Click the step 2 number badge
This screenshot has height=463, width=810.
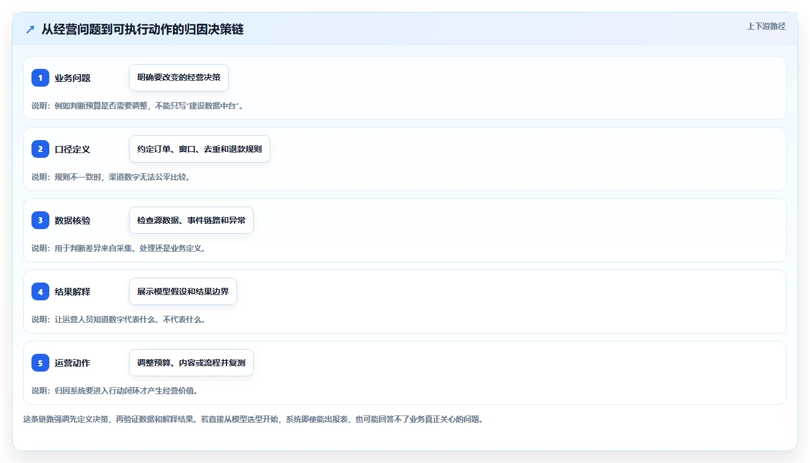click(40, 149)
